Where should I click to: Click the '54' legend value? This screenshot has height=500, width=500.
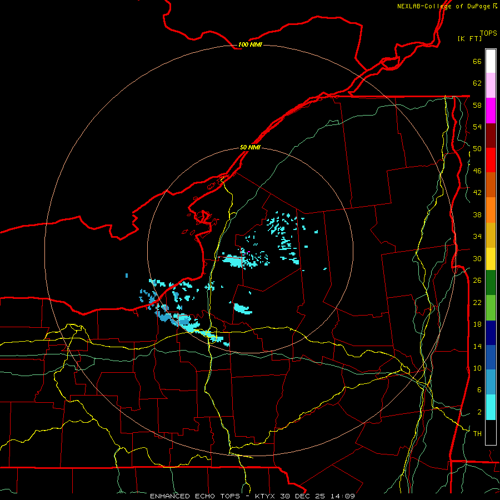click(477, 127)
